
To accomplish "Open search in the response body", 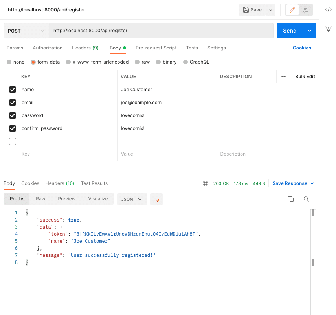I will pos(306,199).
